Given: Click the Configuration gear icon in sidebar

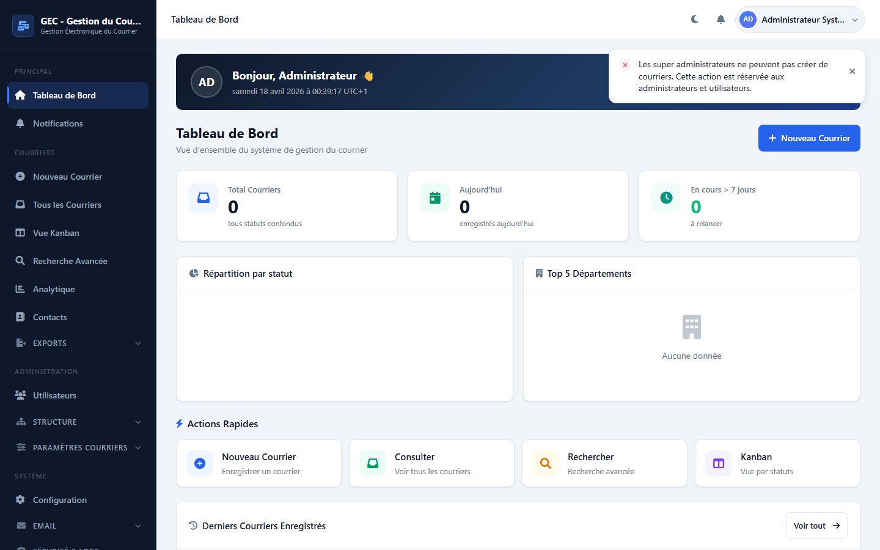Looking at the screenshot, I should coord(20,500).
